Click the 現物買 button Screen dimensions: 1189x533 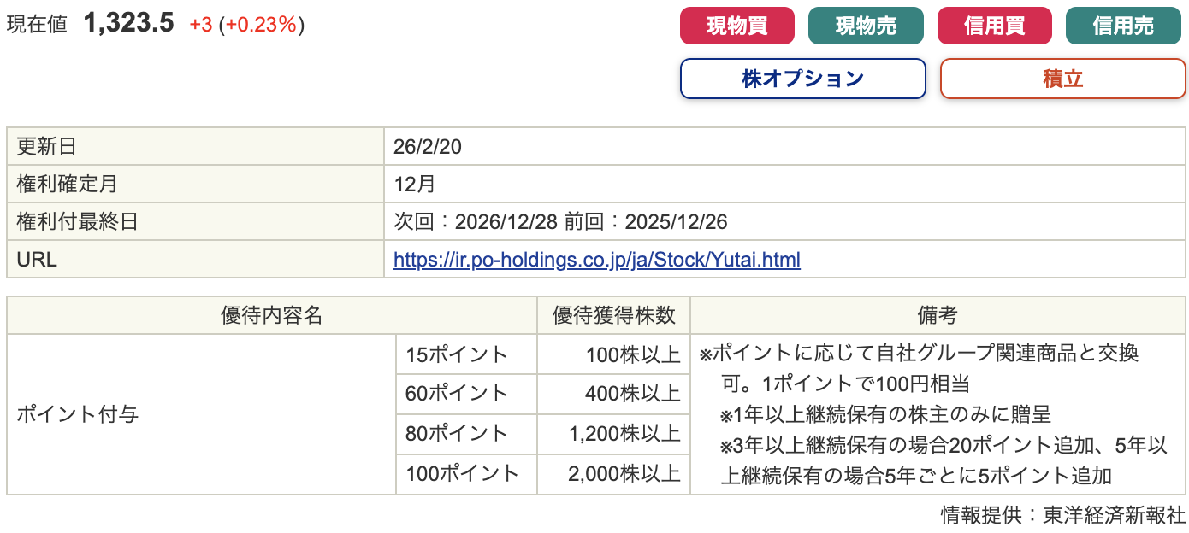pyautogui.click(x=736, y=26)
